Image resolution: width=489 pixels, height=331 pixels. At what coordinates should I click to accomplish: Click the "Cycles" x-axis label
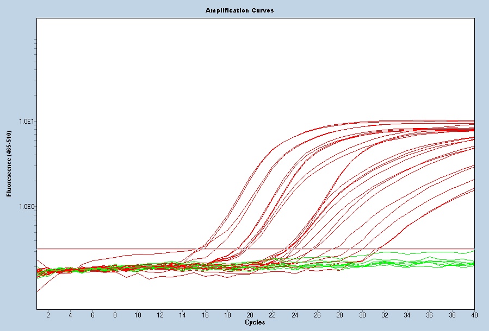[255, 322]
